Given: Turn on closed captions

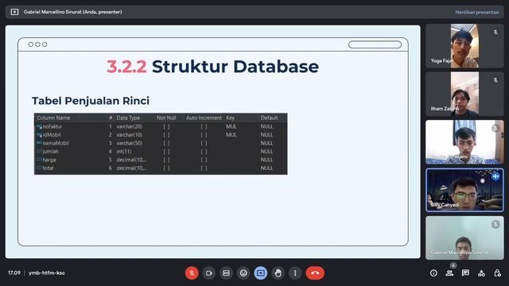Looking at the screenshot, I should click(x=226, y=273).
